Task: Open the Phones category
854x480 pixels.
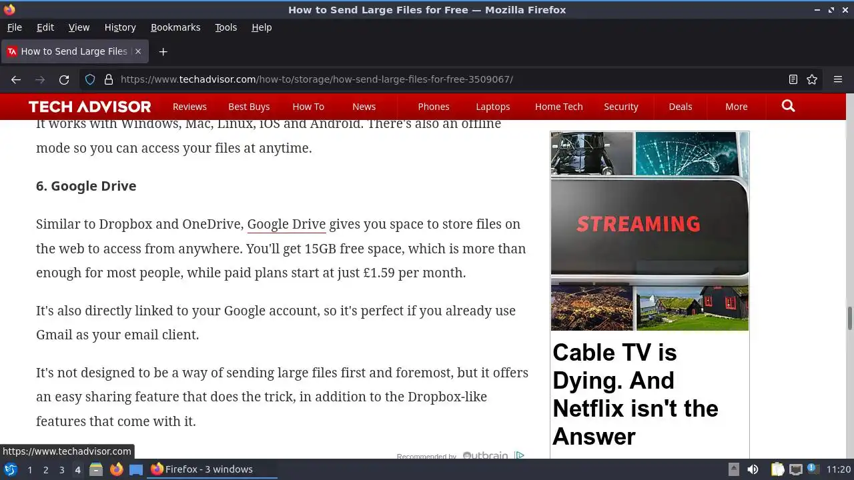Action: (434, 107)
